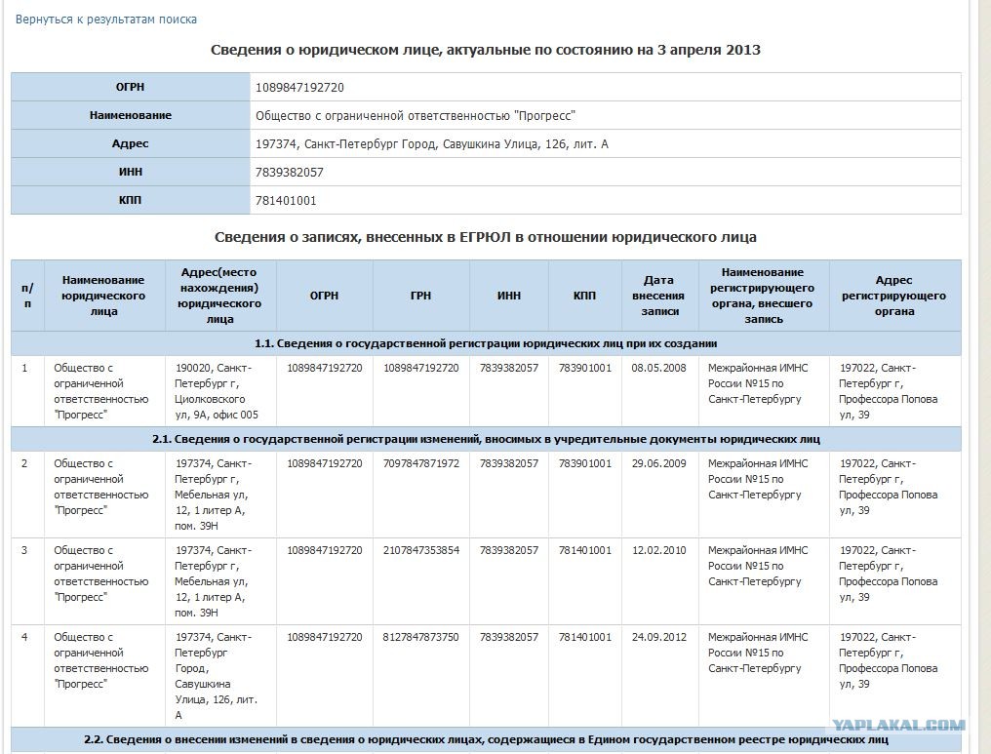Click the date 08.05.2008 in row 1
Image resolution: width=991 pixels, height=754 pixels.
click(x=658, y=368)
